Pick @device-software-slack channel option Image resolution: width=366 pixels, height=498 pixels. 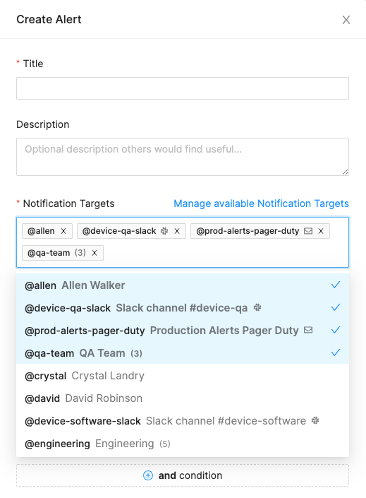point(183,421)
